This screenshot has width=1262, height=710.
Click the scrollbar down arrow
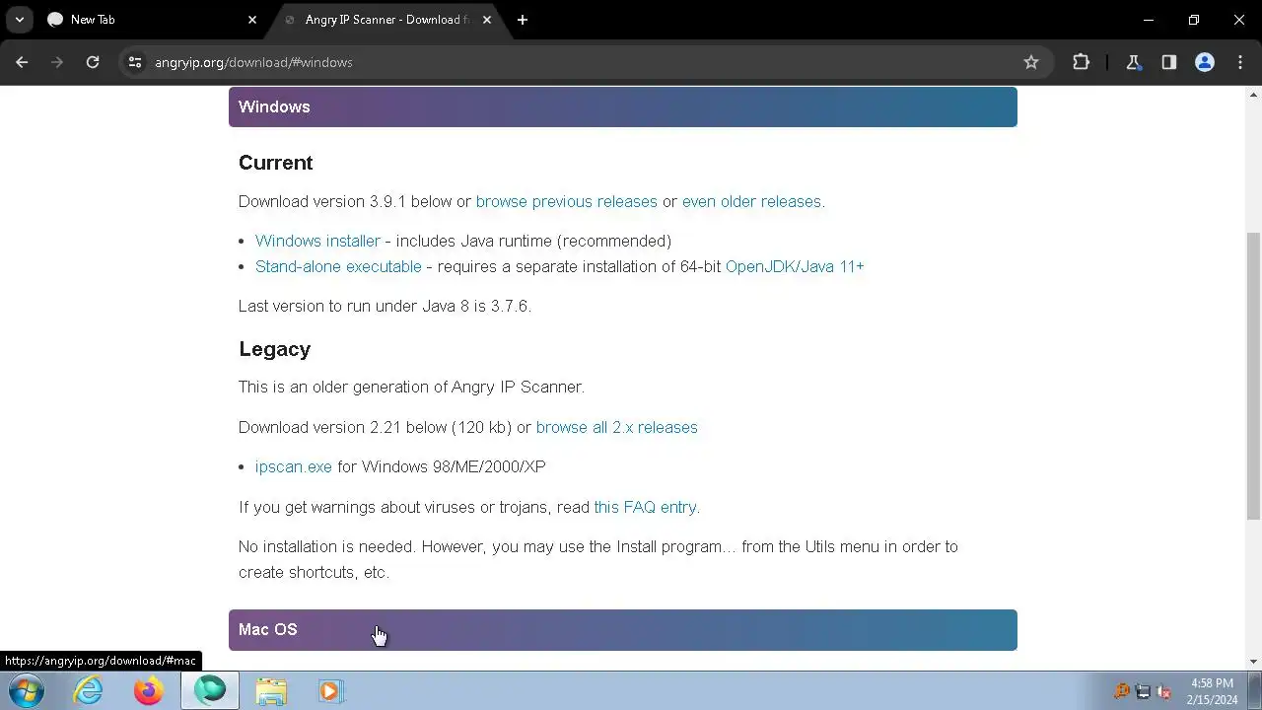[x=1254, y=662]
